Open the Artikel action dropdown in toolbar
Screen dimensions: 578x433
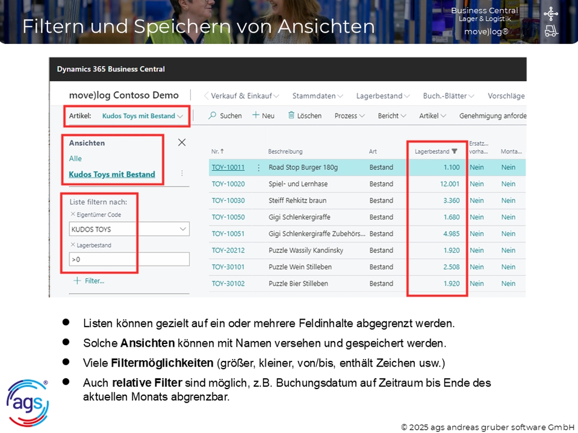tap(432, 116)
